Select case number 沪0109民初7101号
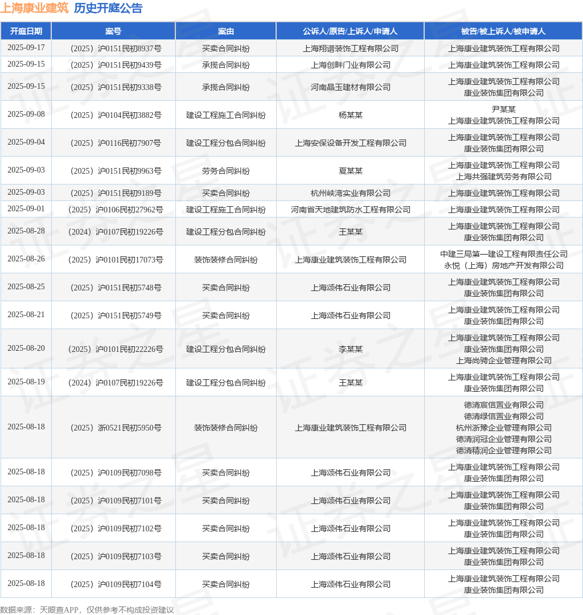The width and height of the screenshot is (583, 615). click(x=116, y=501)
